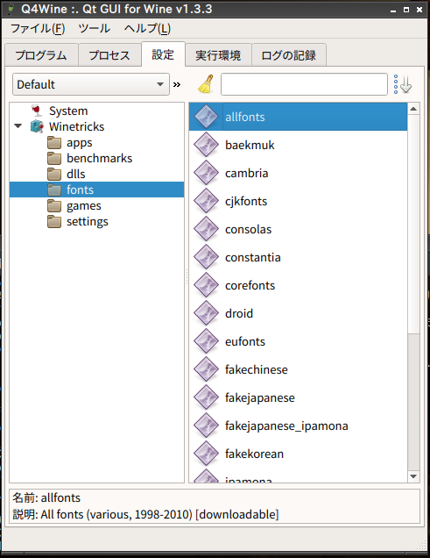This screenshot has width=430, height=558.
Task: Click the settings folder icon
Action: 54,221
